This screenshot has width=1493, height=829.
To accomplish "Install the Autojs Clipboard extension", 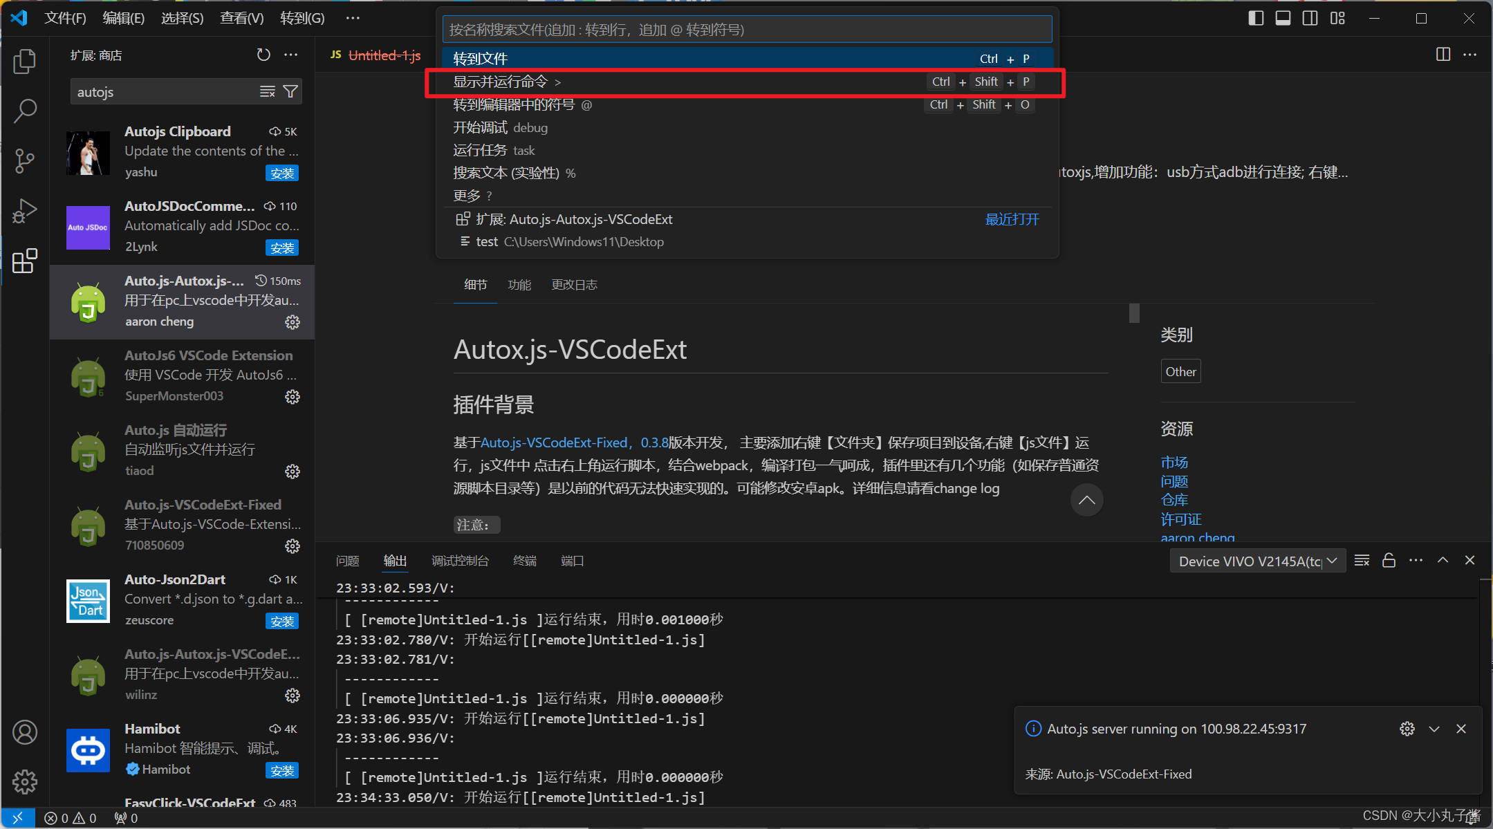I will pos(282,173).
